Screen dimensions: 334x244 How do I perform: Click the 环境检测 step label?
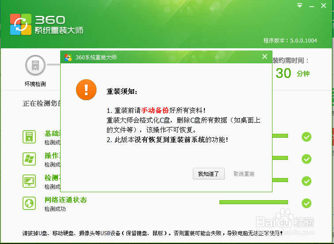point(35,84)
